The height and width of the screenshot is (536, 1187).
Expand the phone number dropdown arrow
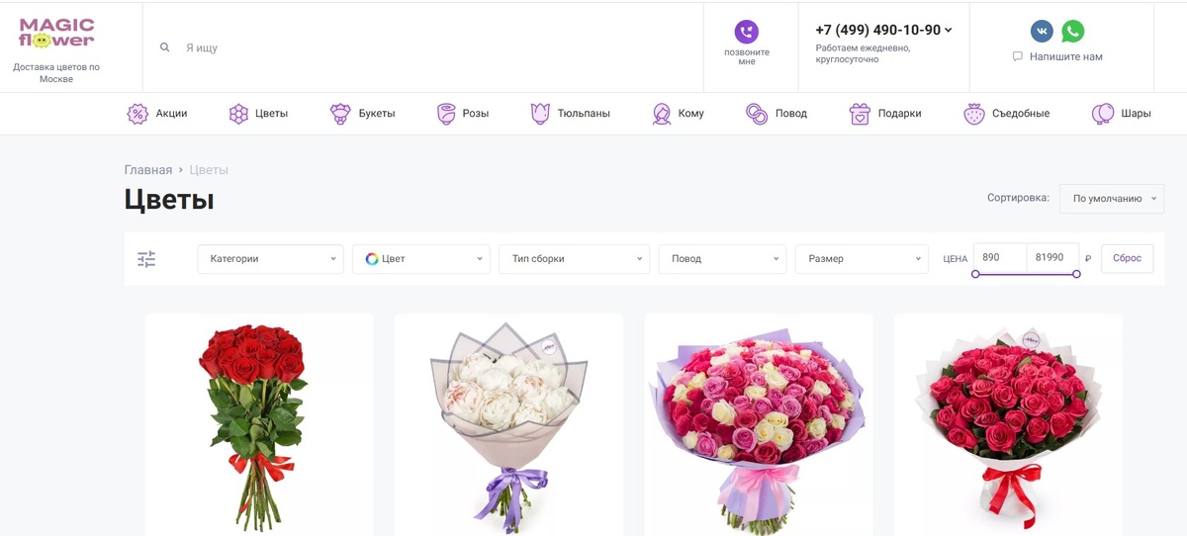click(949, 30)
